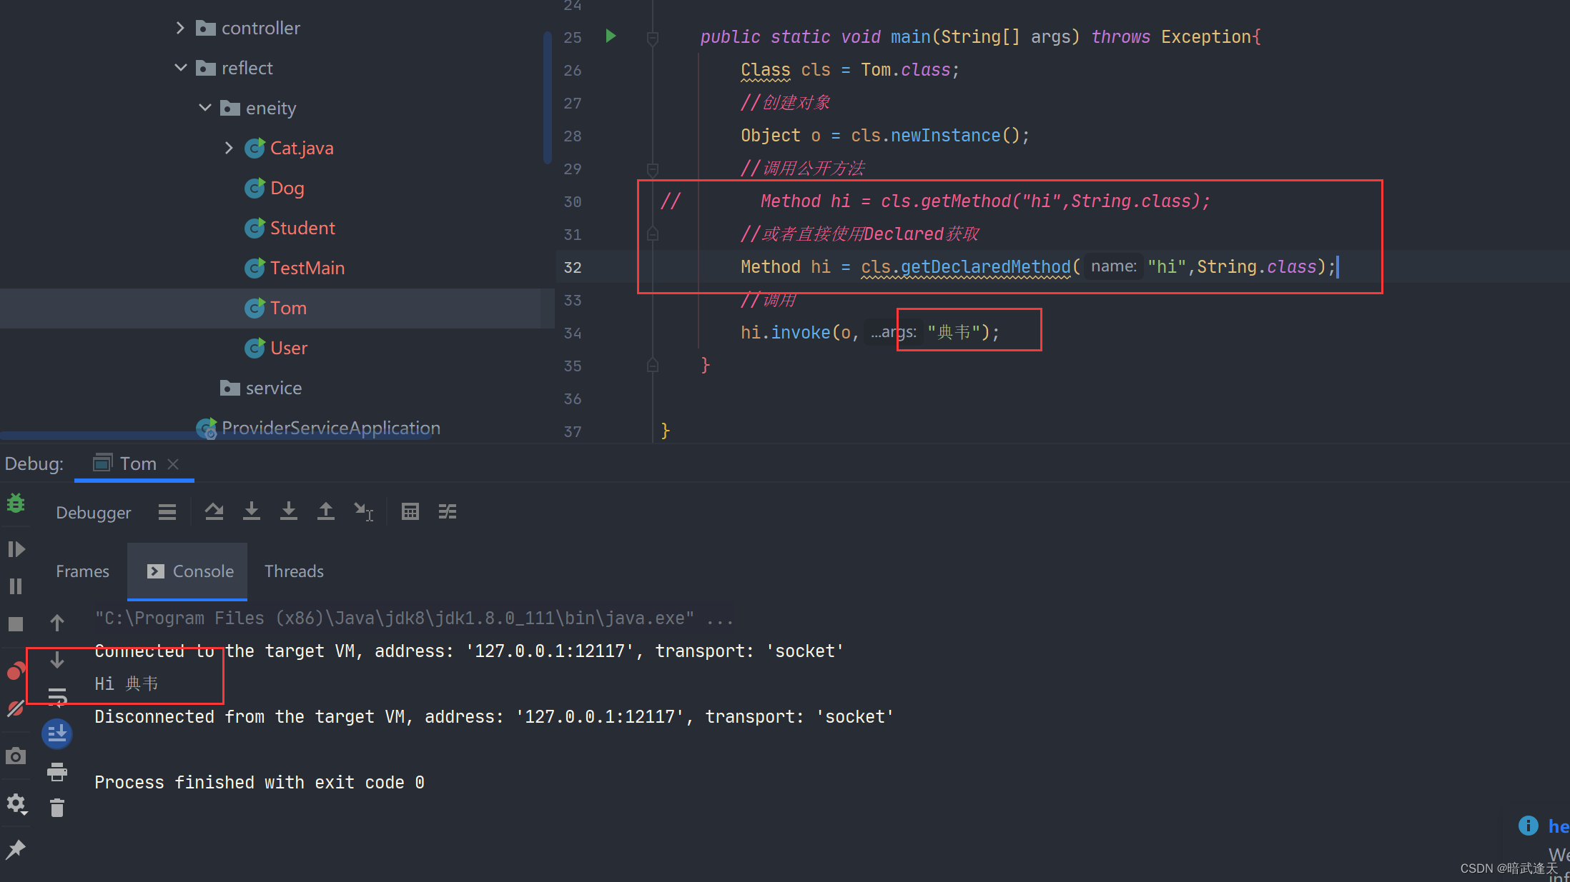Expand the Cat.java tree node
1570x882 pixels.
[229, 148]
